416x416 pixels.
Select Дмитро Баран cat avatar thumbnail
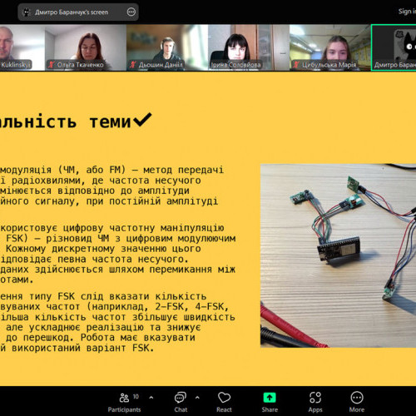394,47
